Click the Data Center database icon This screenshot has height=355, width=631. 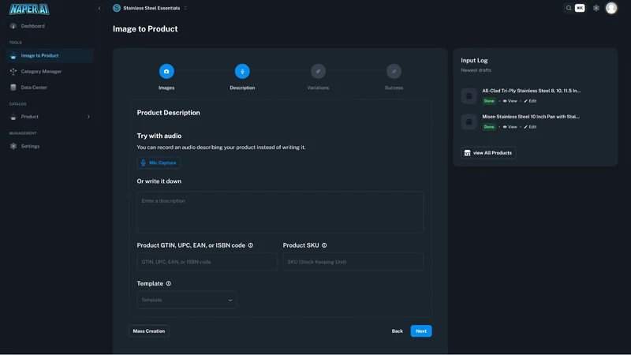pos(13,88)
